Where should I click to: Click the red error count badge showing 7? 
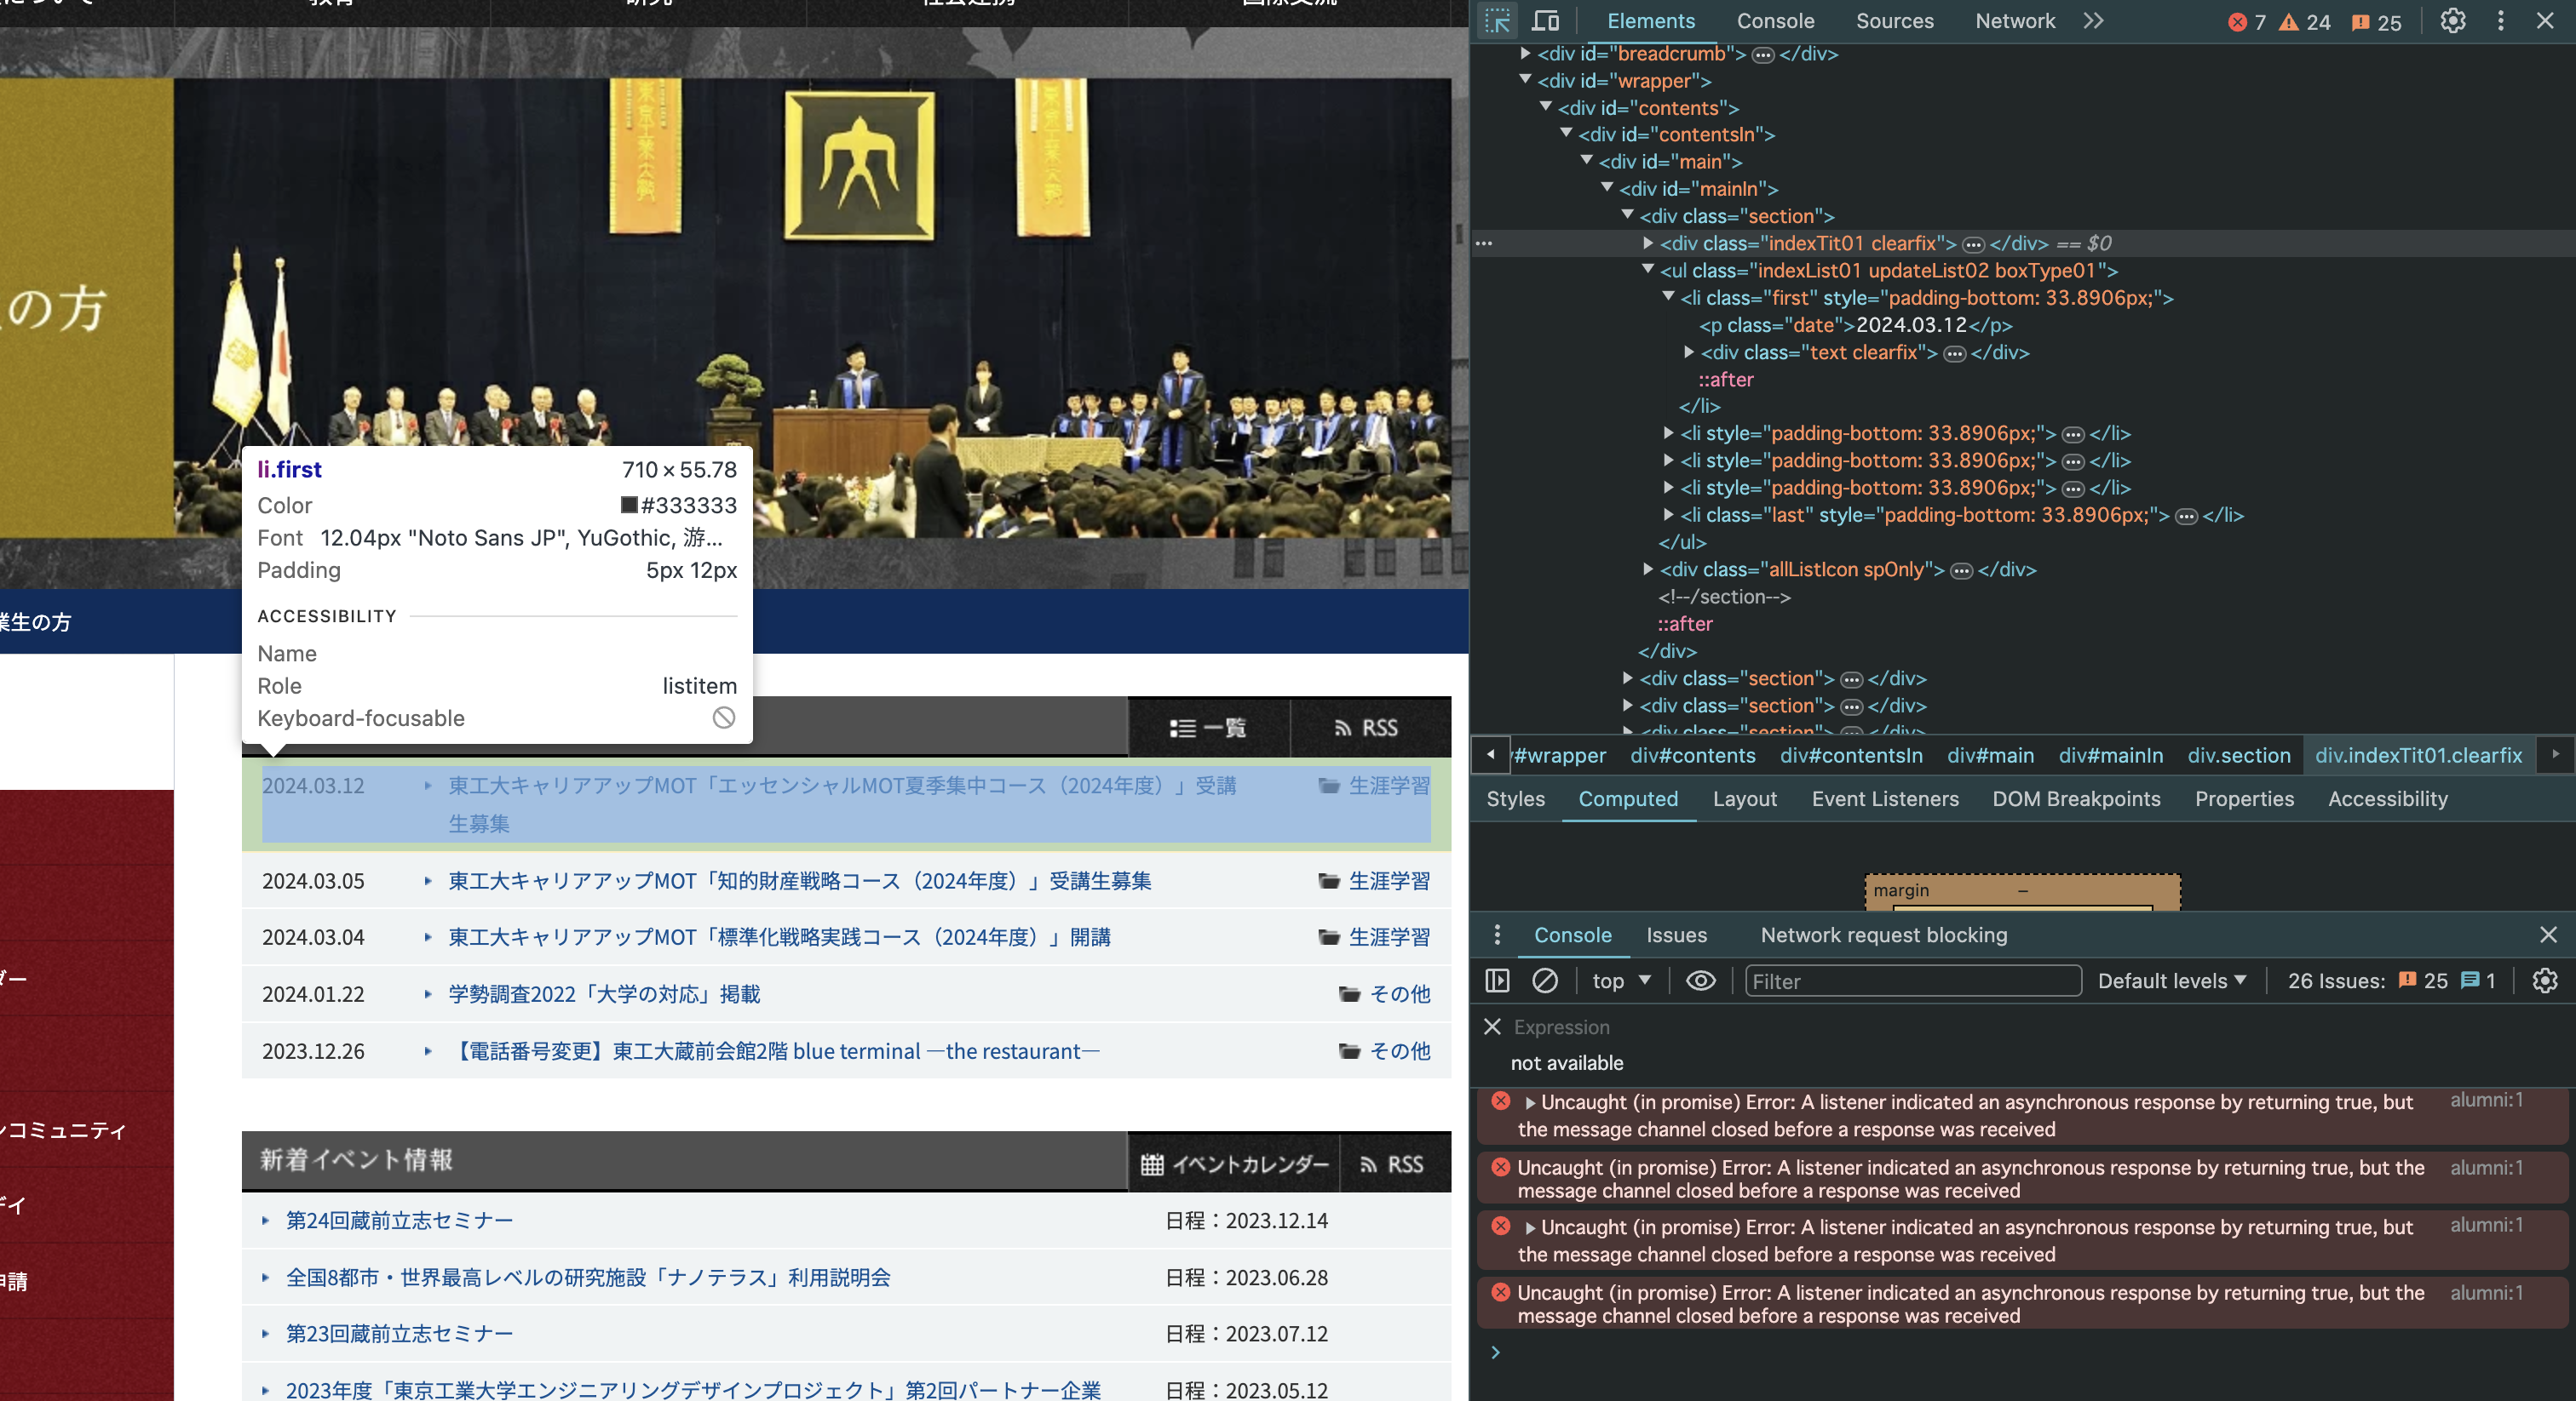point(2247,22)
